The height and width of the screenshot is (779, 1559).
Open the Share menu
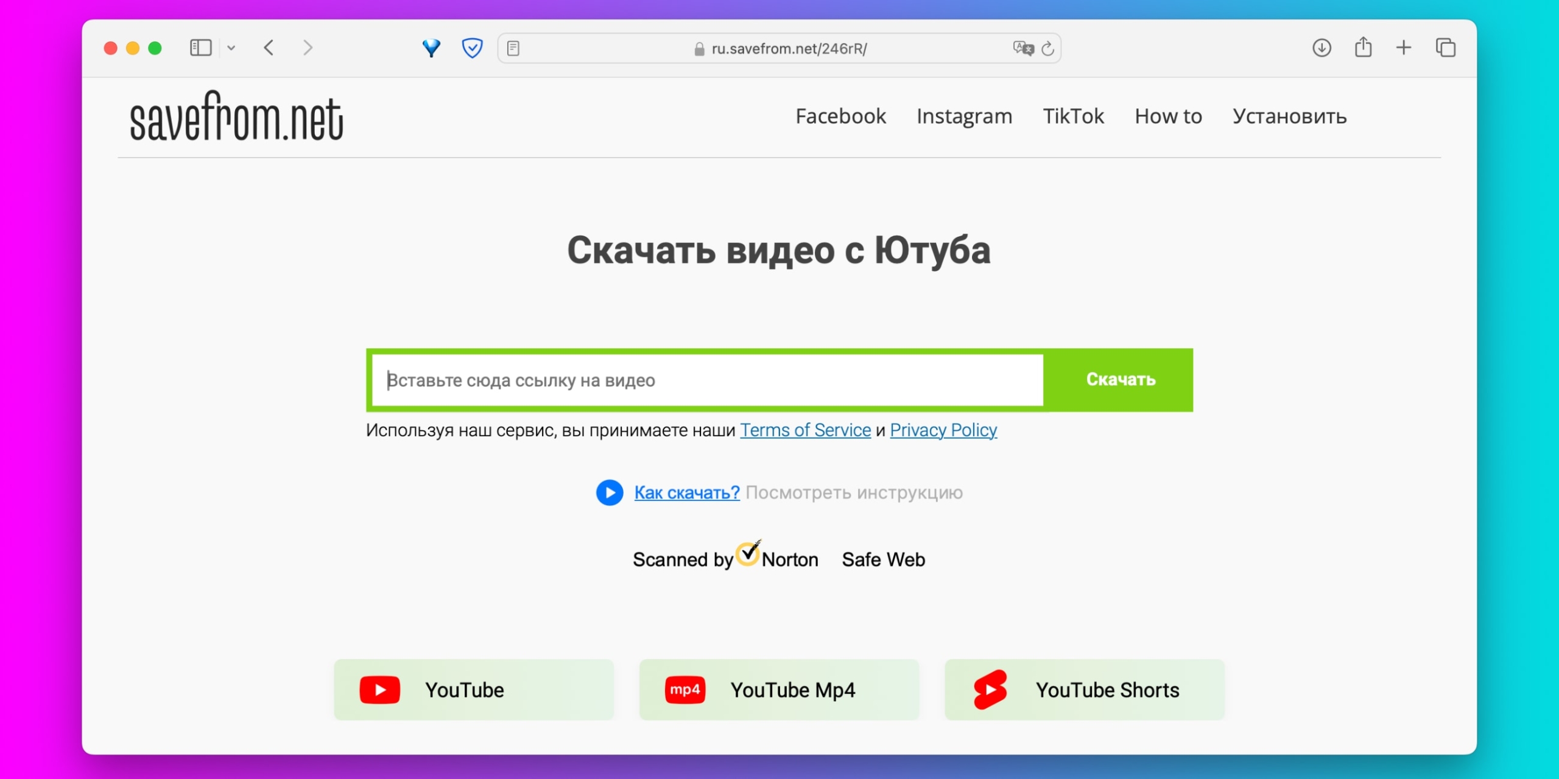tap(1363, 47)
